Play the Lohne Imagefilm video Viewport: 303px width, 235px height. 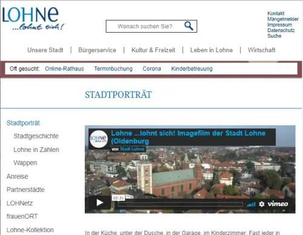(x=99, y=202)
